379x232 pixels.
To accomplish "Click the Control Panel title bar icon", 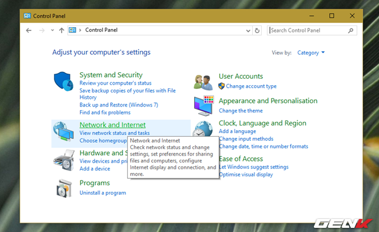I will point(27,16).
